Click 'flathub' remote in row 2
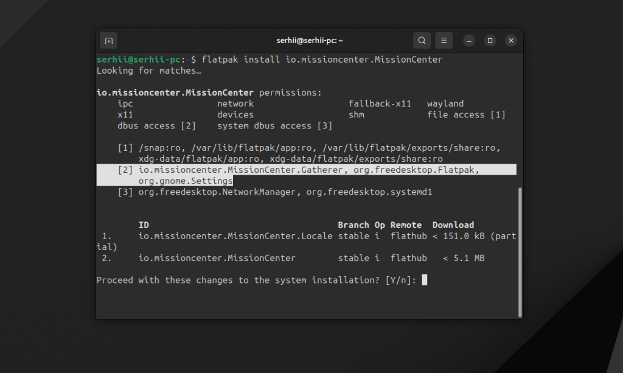 [x=408, y=258]
